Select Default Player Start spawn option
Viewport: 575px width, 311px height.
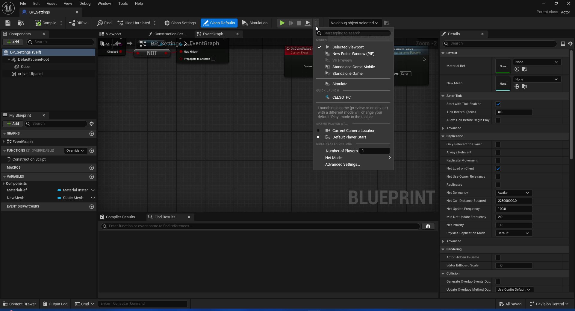point(353,137)
